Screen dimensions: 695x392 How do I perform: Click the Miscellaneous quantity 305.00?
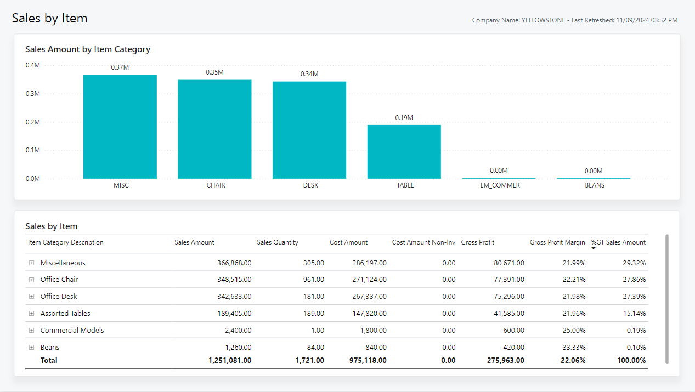pos(314,263)
